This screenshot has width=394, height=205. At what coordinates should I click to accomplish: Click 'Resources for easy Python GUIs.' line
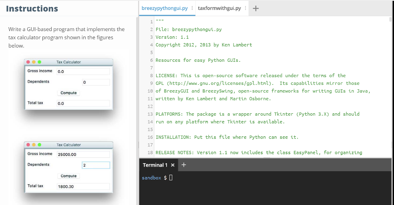[x=198, y=60]
